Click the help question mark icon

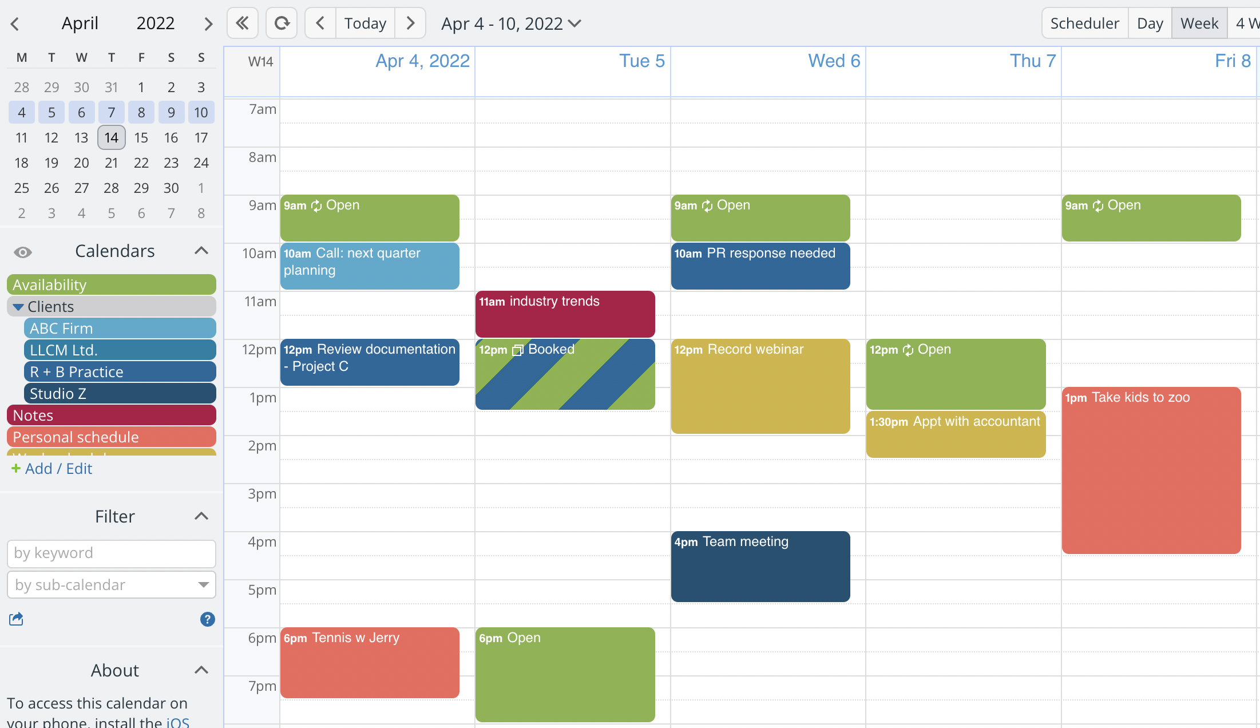tap(207, 619)
